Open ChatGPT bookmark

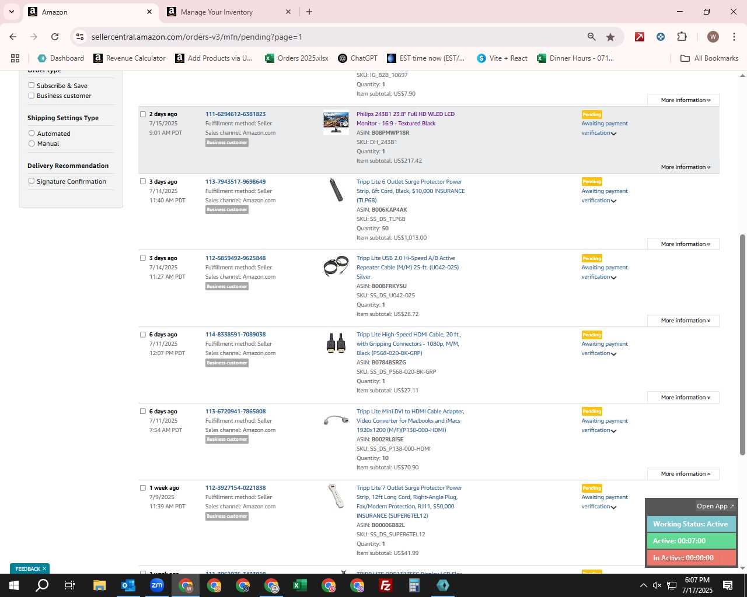click(x=358, y=58)
